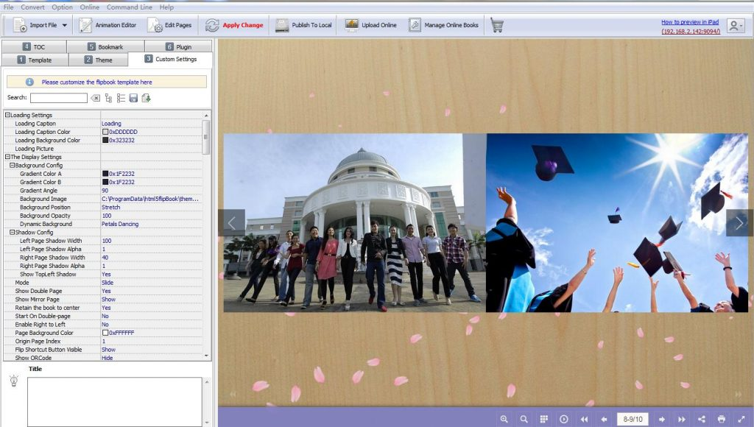Click the lightbulb hint icon
The image size is (754, 427).
coord(14,381)
